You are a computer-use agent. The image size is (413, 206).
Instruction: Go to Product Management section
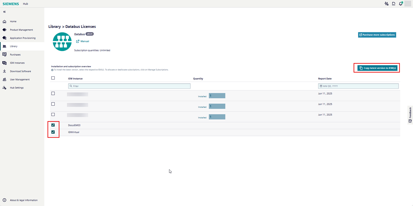point(21,30)
